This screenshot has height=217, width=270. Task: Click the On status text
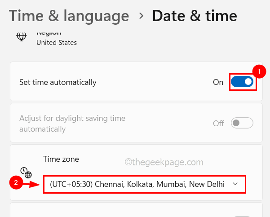[x=218, y=83]
